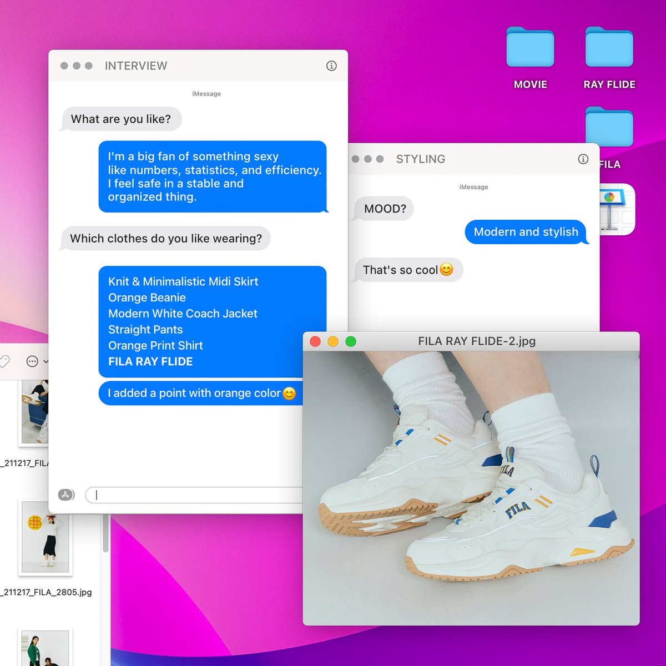Click the 'Orange Beanie' line in message

coord(147,297)
